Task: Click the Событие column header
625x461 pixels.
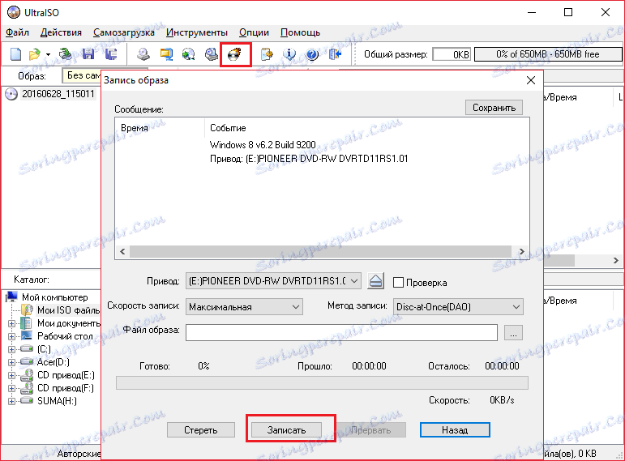Action: [x=228, y=128]
